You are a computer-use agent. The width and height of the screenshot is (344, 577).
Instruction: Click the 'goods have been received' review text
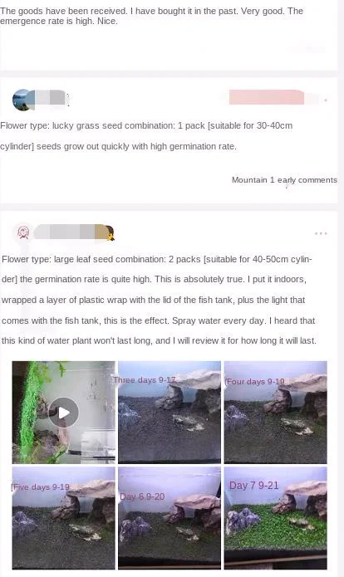(151, 16)
